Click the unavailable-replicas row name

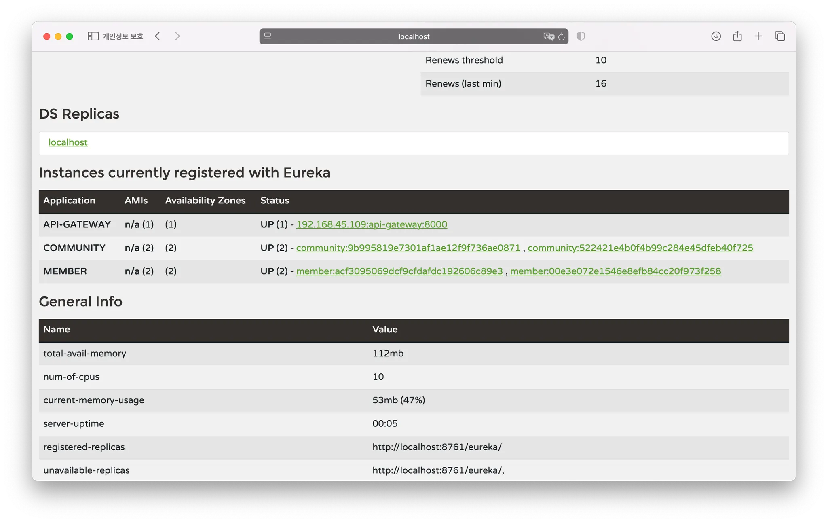pos(87,471)
